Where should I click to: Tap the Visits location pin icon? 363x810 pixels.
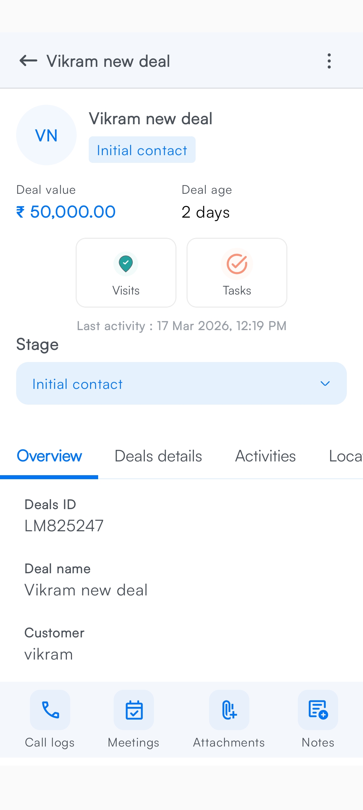pyautogui.click(x=126, y=264)
